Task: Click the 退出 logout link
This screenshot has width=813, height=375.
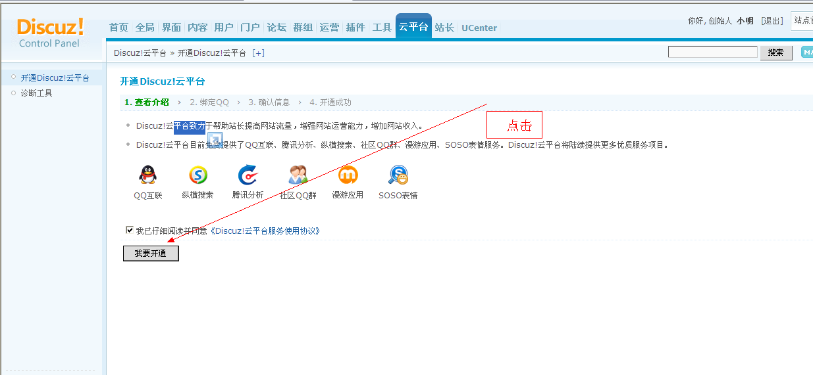Action: click(772, 21)
